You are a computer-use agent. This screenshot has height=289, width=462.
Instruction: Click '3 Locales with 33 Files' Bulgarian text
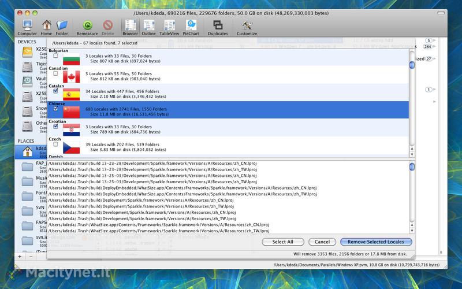pos(119,56)
